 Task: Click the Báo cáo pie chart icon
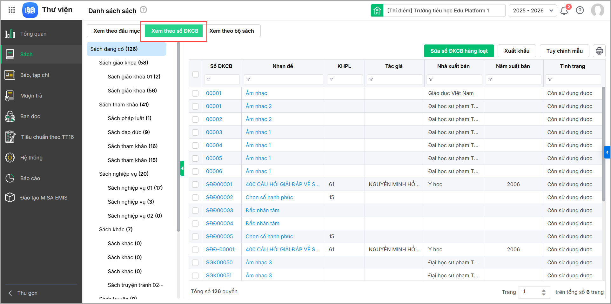(10, 178)
